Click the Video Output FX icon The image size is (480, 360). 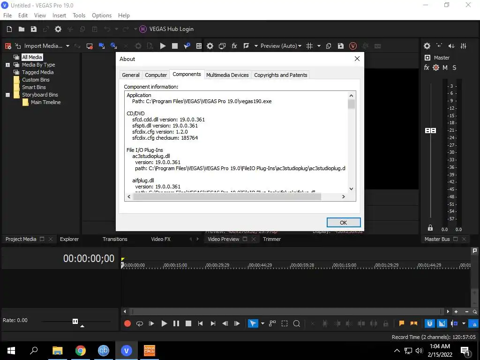234,46
